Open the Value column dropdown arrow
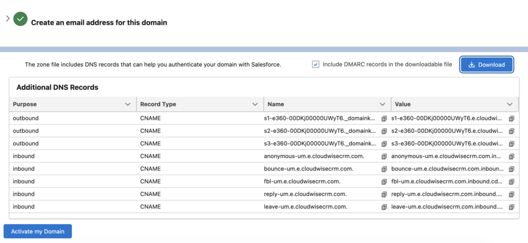Image resolution: width=528 pixels, height=243 pixels. tap(509, 105)
